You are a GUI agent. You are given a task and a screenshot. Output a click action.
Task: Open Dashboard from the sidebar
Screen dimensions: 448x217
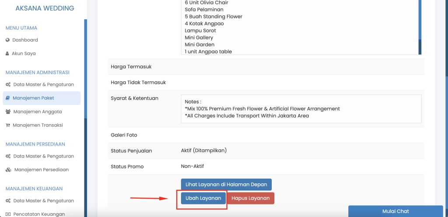[x=25, y=40]
